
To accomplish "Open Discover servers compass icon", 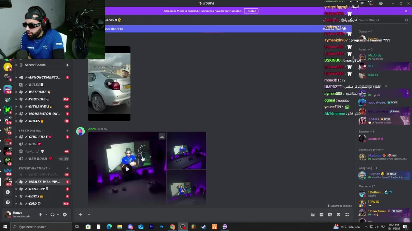I will (x=8, y=202).
